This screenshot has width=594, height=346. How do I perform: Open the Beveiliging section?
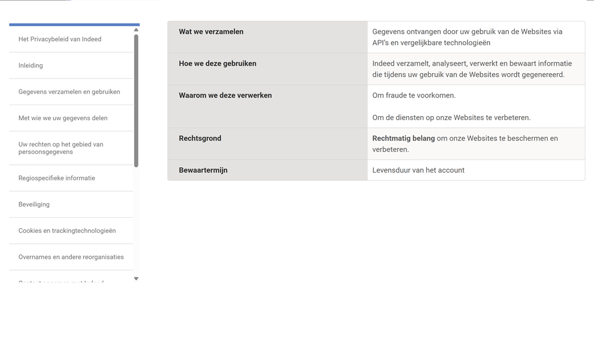(x=34, y=204)
